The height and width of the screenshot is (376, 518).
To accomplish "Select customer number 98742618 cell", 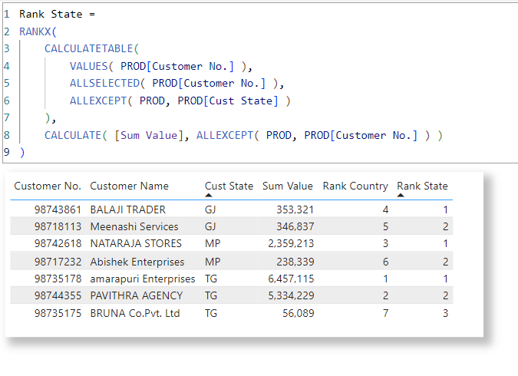I will coord(58,243).
